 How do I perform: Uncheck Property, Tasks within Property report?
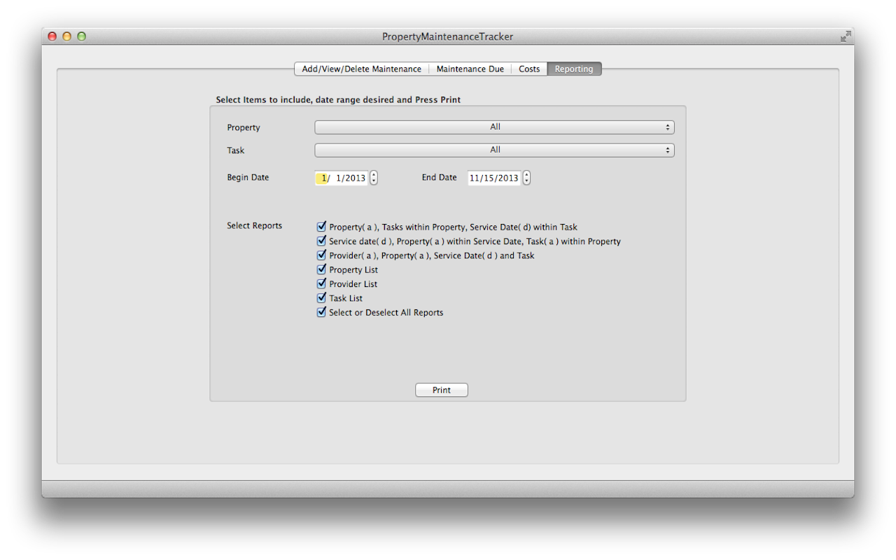(322, 227)
